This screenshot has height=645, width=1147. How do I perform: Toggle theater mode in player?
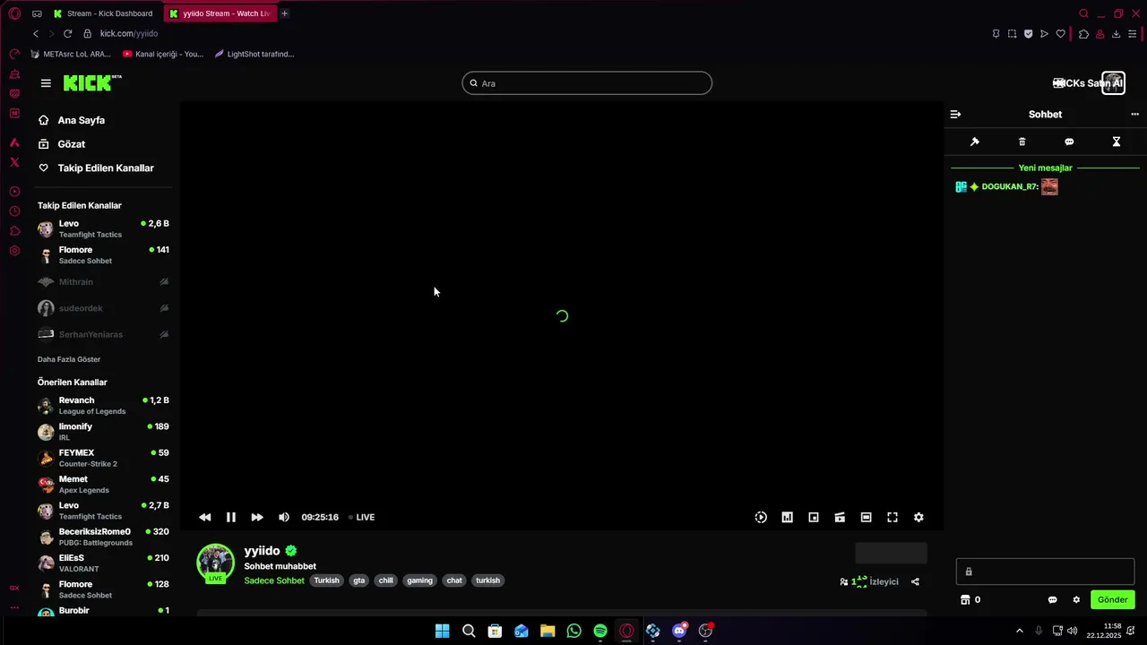[x=866, y=517]
